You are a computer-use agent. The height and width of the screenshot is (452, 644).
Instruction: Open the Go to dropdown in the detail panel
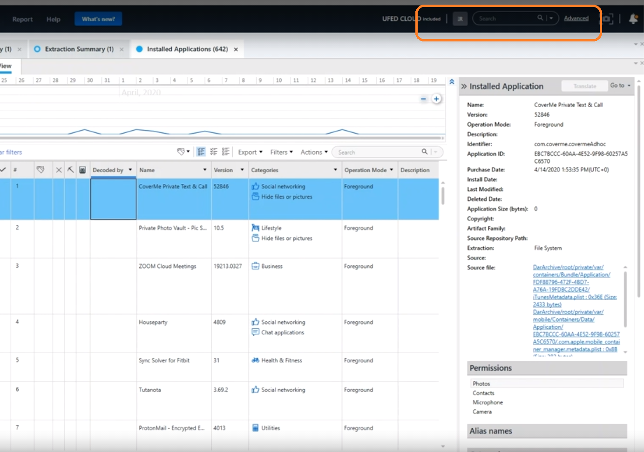(x=620, y=85)
